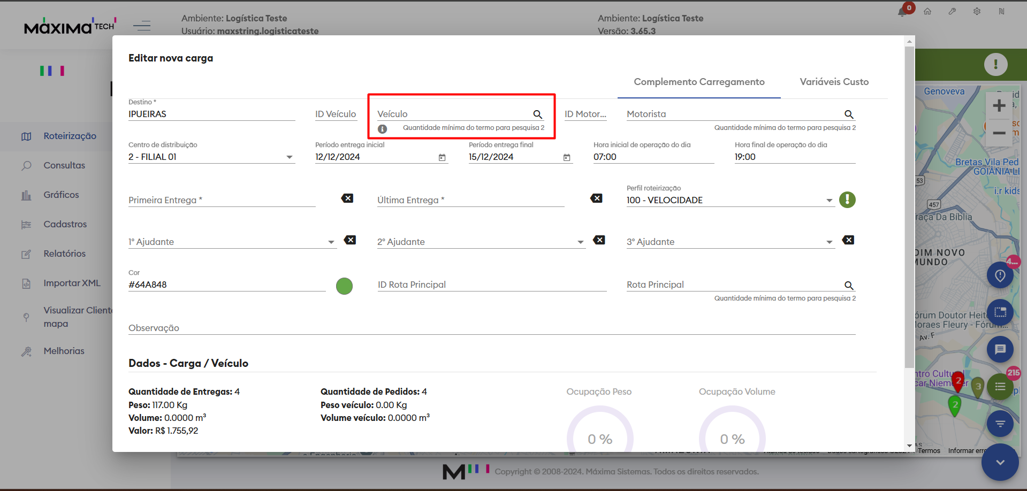Expand the Centro de distribuição dropdown

289,157
